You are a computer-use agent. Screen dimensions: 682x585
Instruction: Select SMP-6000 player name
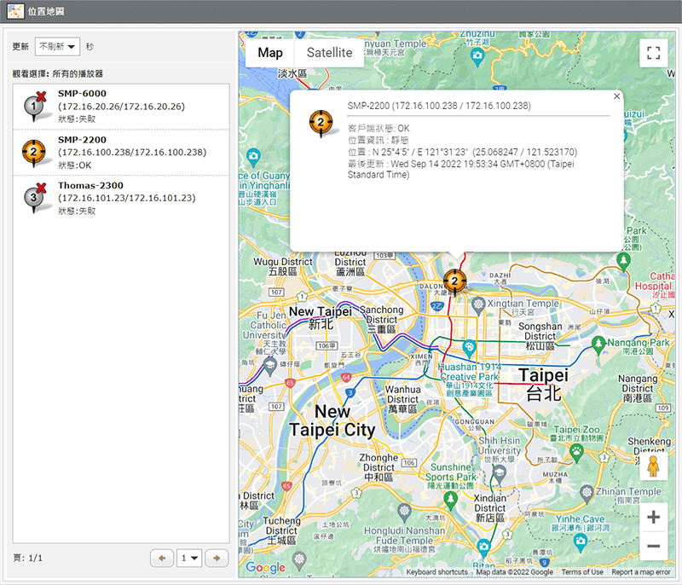pyautogui.click(x=82, y=94)
